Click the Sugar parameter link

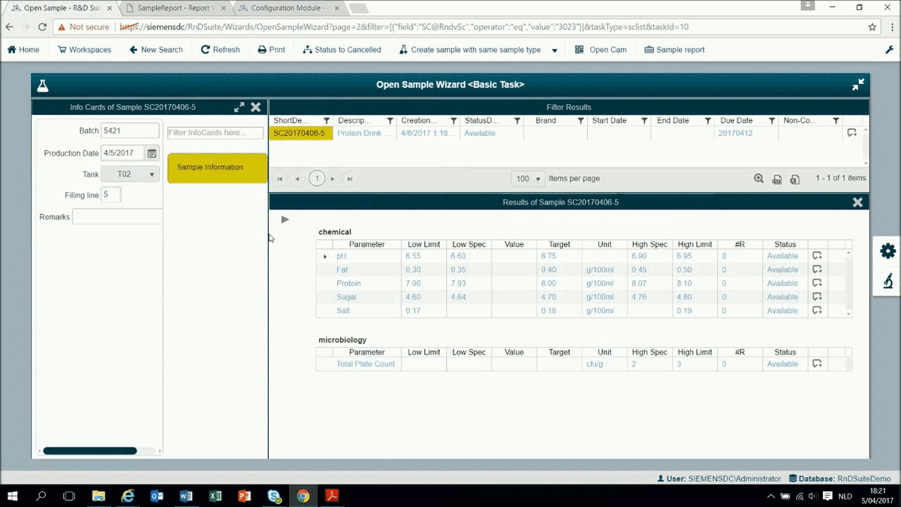[x=346, y=297]
